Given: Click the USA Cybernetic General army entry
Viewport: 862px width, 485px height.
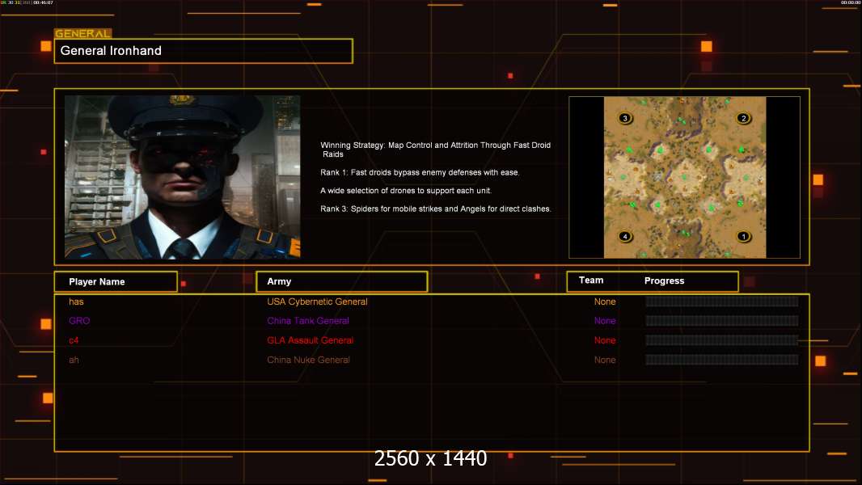Looking at the screenshot, I should (317, 302).
